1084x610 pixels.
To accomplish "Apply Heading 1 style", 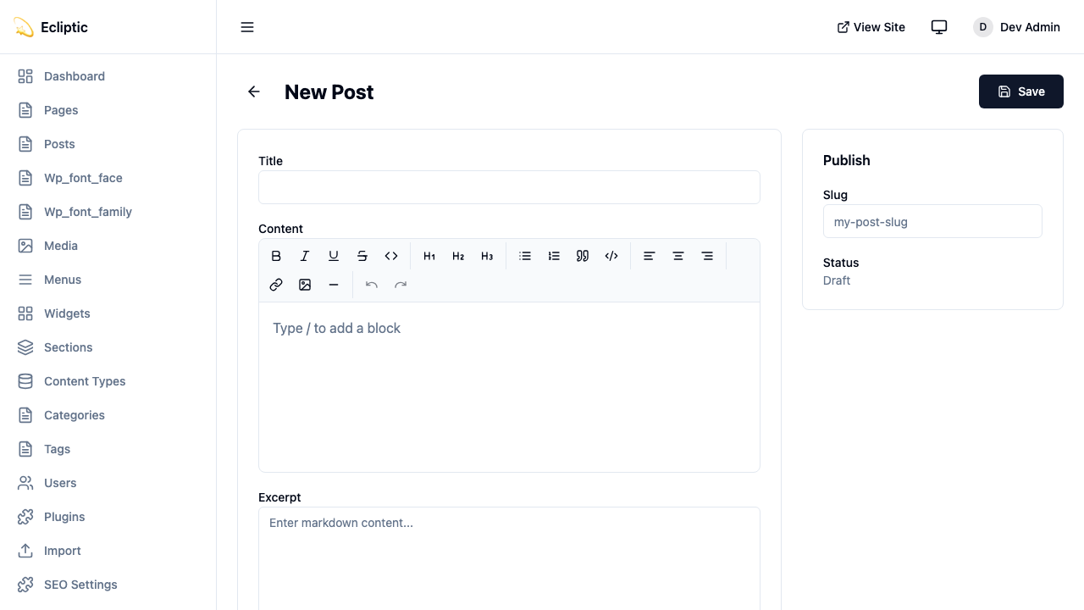I will point(429,255).
